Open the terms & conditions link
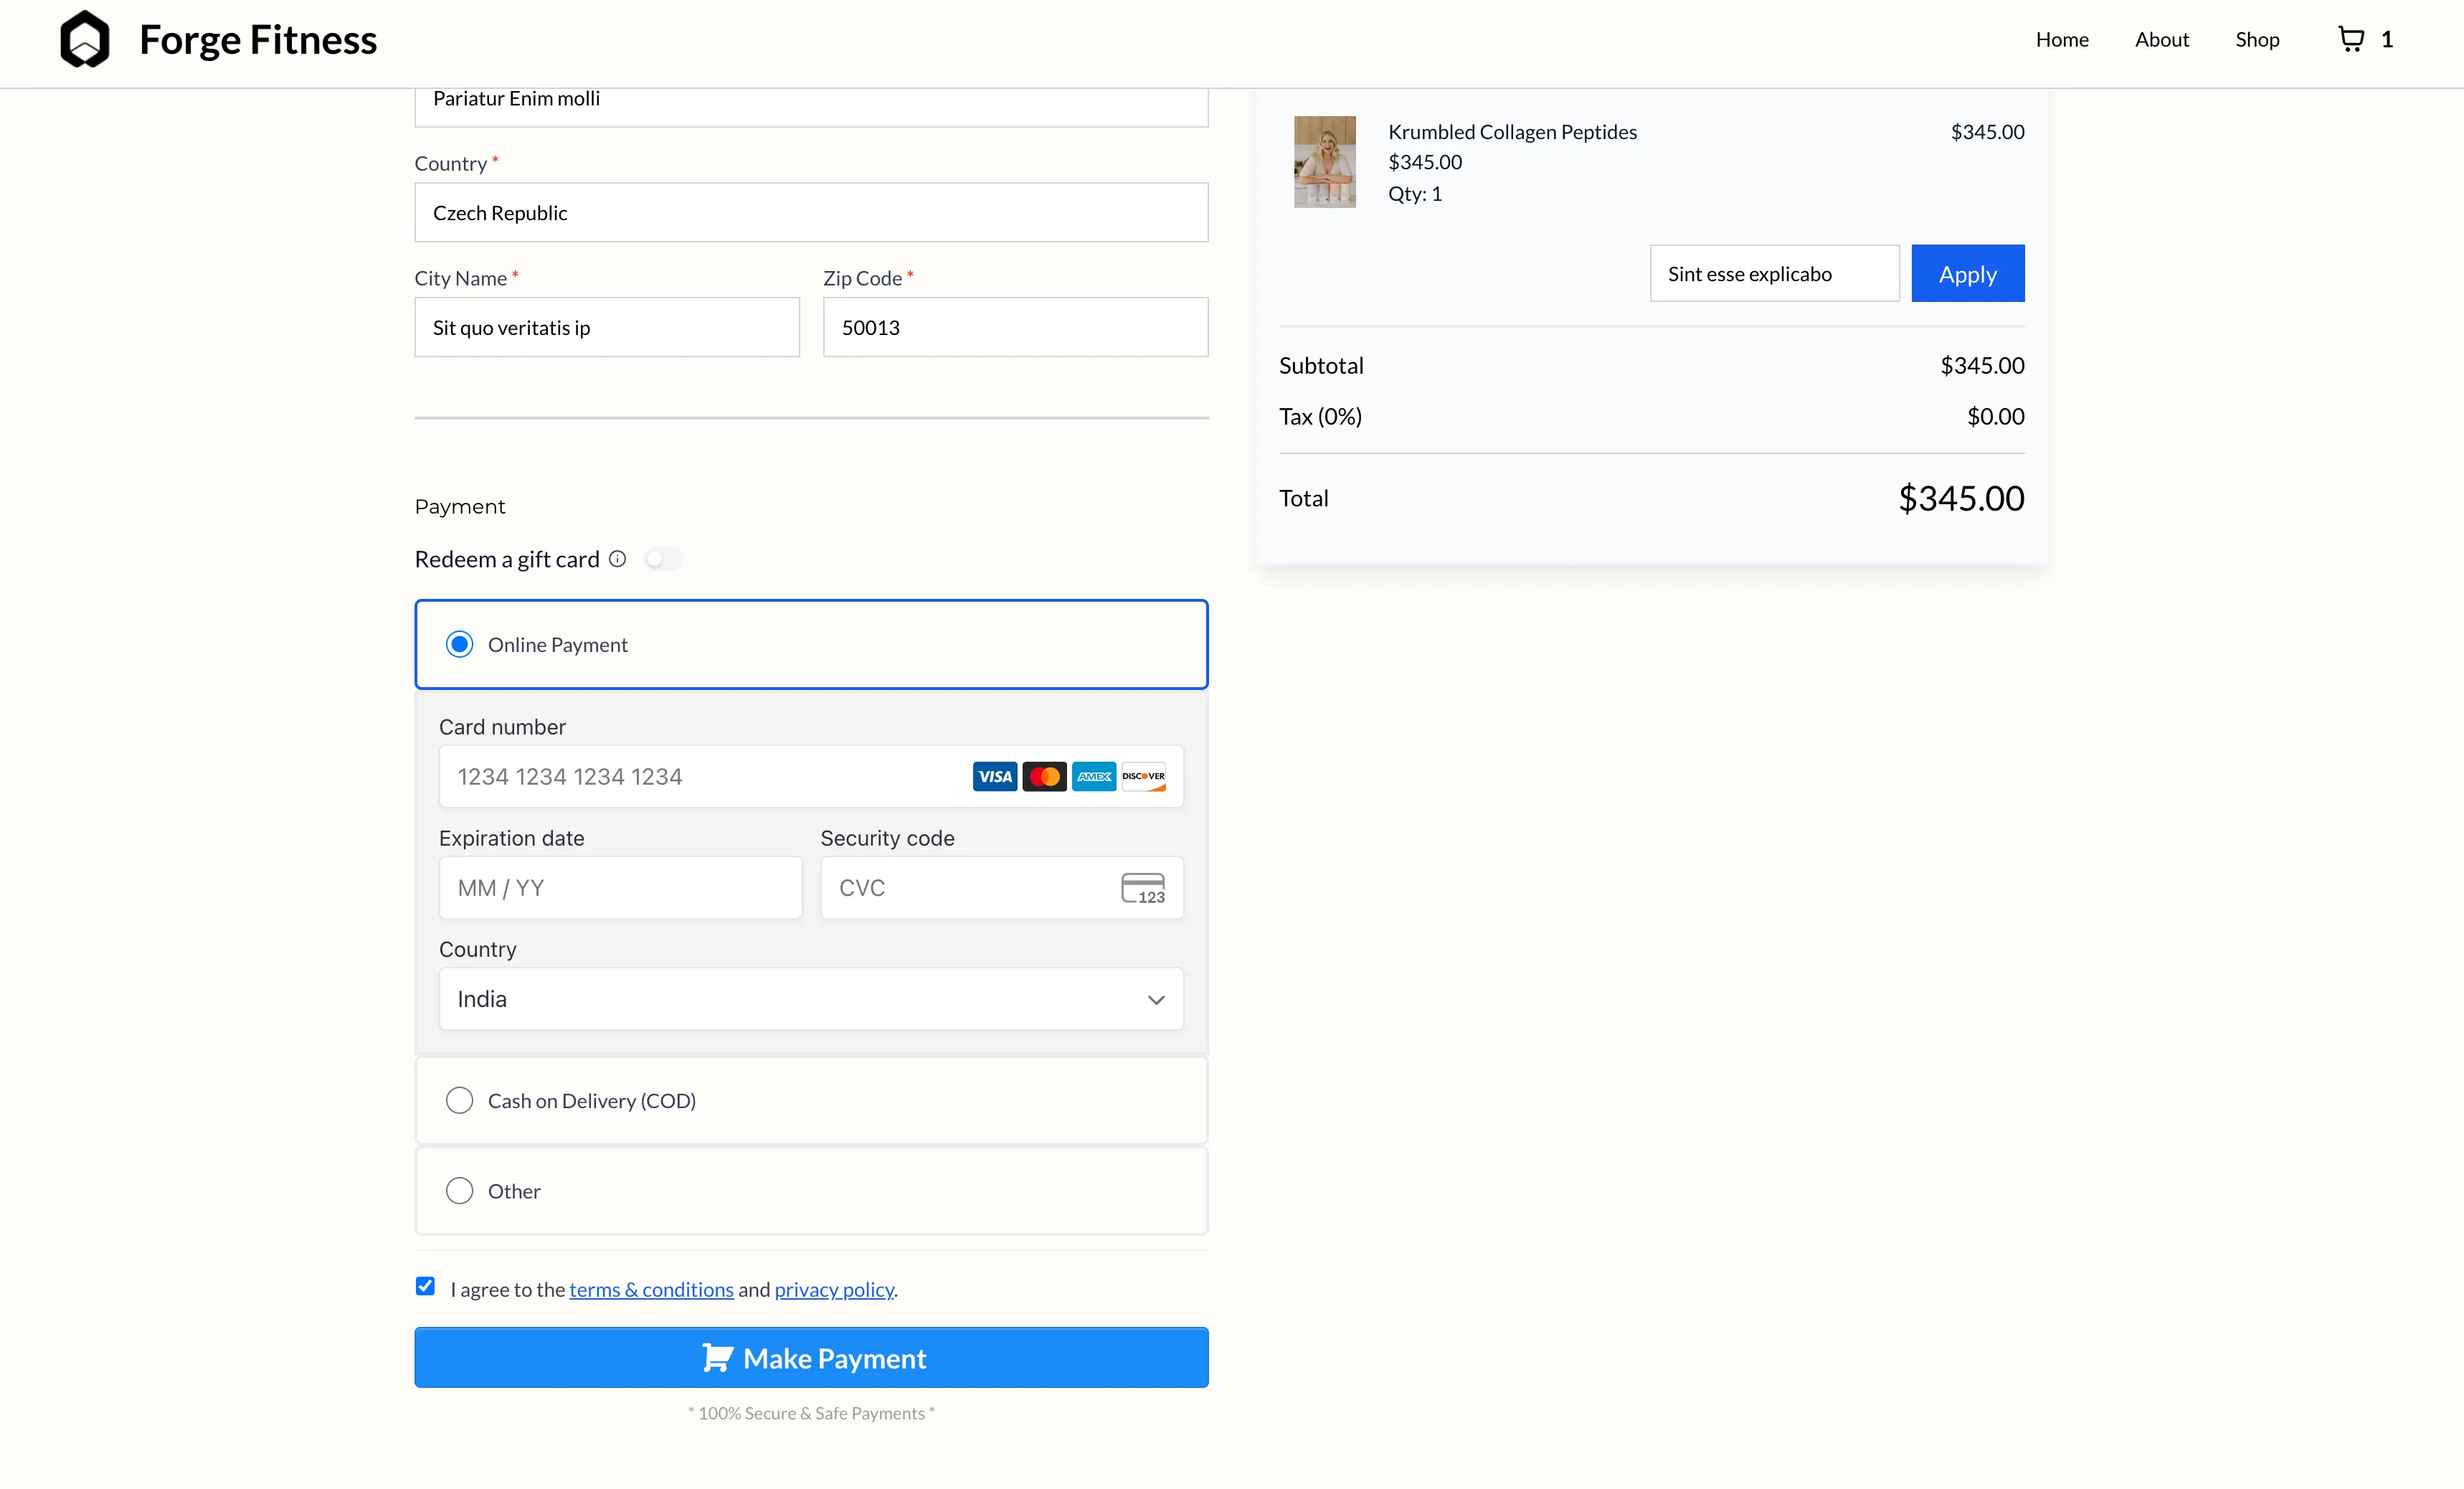The width and height of the screenshot is (2464, 1489). tap(651, 1290)
